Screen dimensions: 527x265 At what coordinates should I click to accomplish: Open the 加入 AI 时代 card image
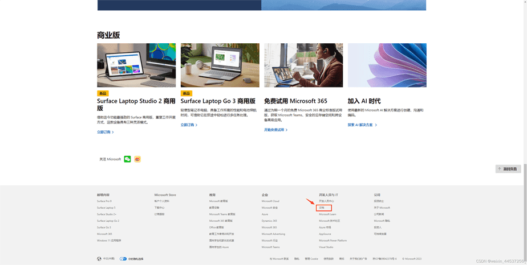pos(387,65)
